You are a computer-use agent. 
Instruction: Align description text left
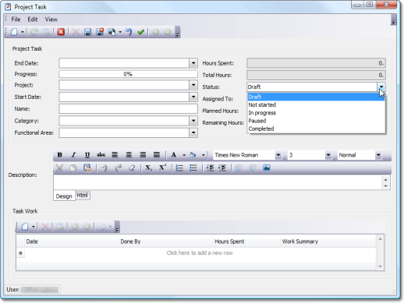pos(115,155)
